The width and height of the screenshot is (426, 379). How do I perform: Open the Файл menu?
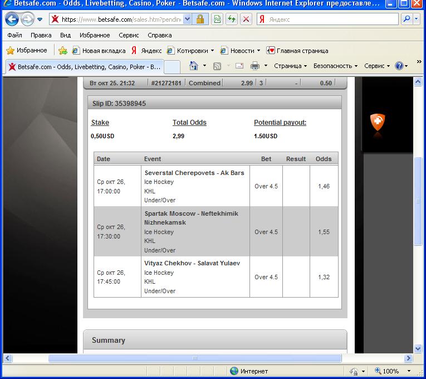(14, 35)
